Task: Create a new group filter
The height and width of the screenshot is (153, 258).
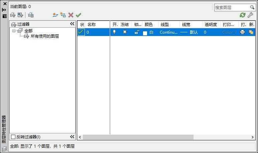Action: coord(20,15)
